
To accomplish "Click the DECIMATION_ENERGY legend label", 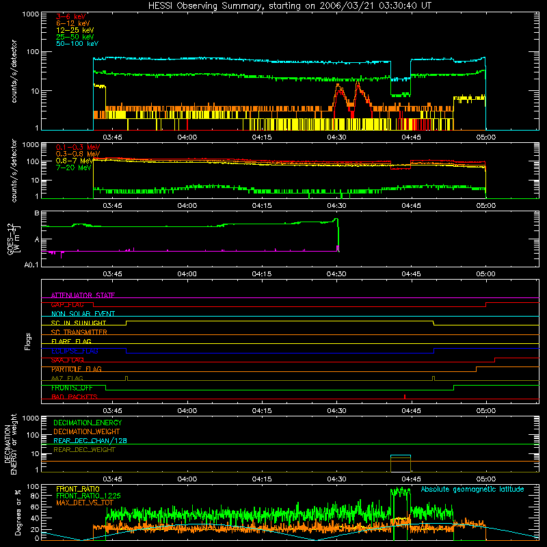I will (88, 423).
